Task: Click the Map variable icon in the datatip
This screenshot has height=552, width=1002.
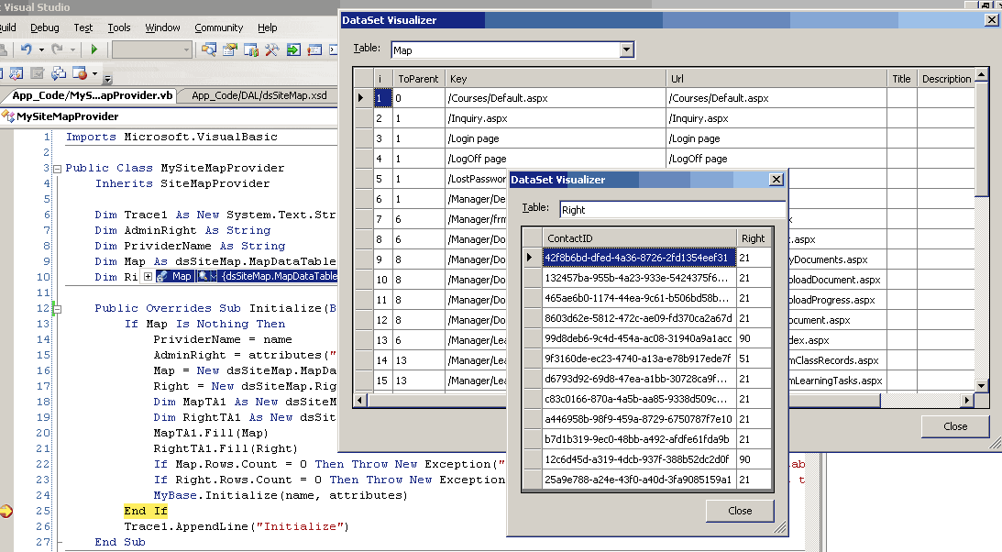Action: click(x=162, y=276)
